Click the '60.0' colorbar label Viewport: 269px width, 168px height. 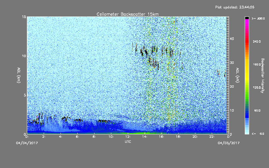click(x=257, y=111)
